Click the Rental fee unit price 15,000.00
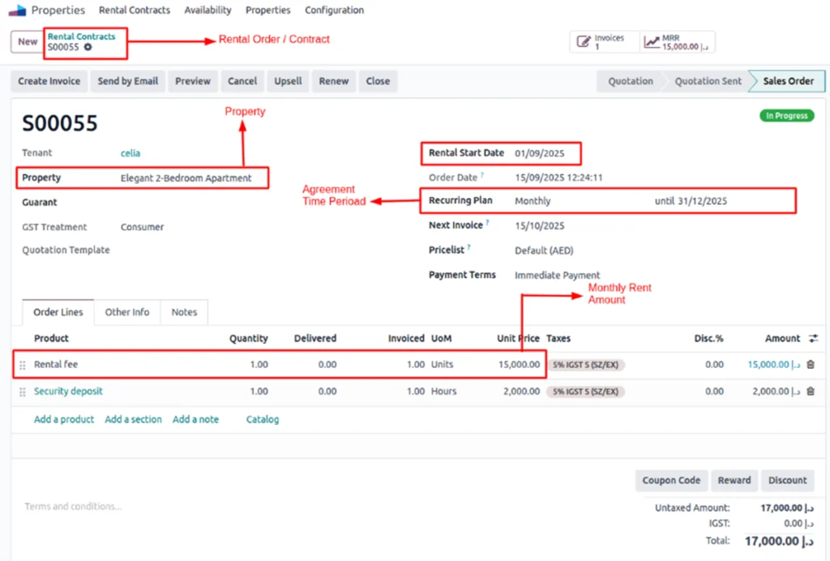Image resolution: width=830 pixels, height=561 pixels. tap(519, 364)
